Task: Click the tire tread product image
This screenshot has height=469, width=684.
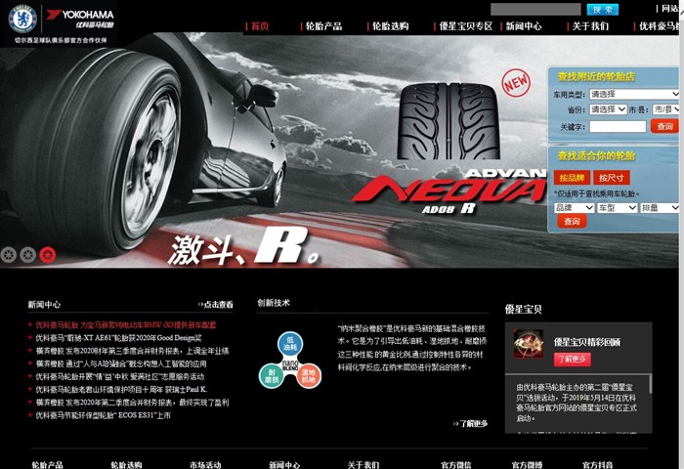Action: click(x=449, y=121)
